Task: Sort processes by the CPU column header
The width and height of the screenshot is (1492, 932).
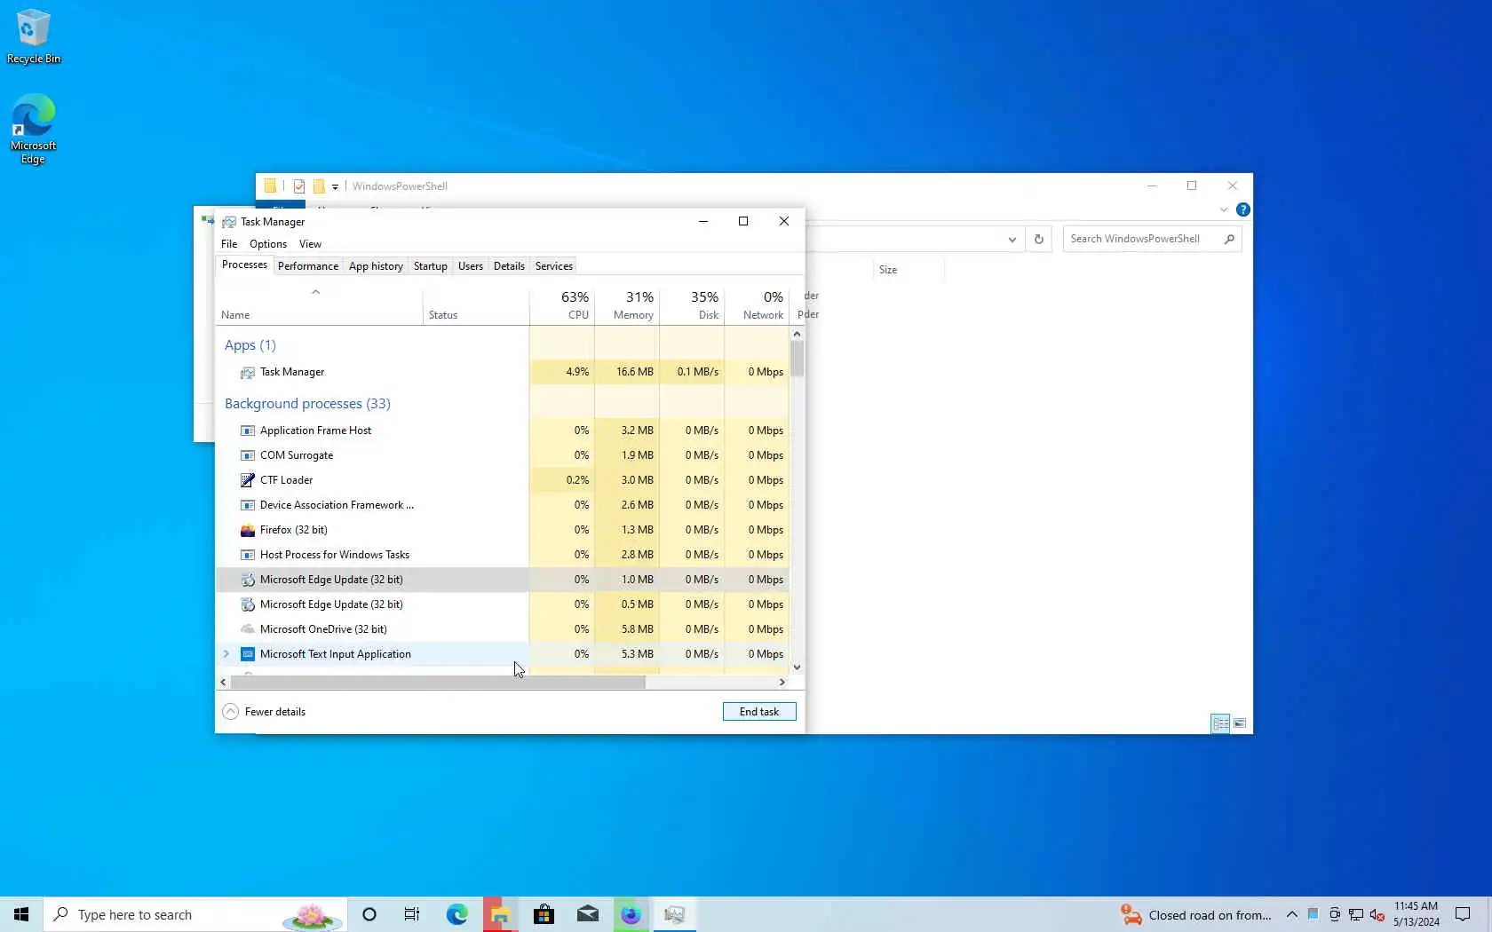Action: pos(562,305)
